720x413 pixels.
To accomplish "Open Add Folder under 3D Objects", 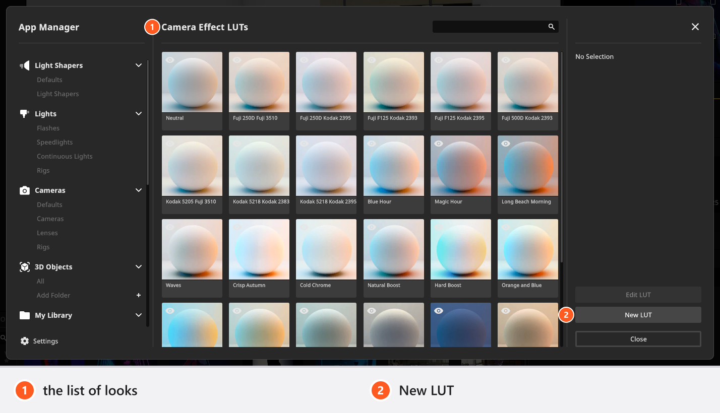I will click(53, 295).
